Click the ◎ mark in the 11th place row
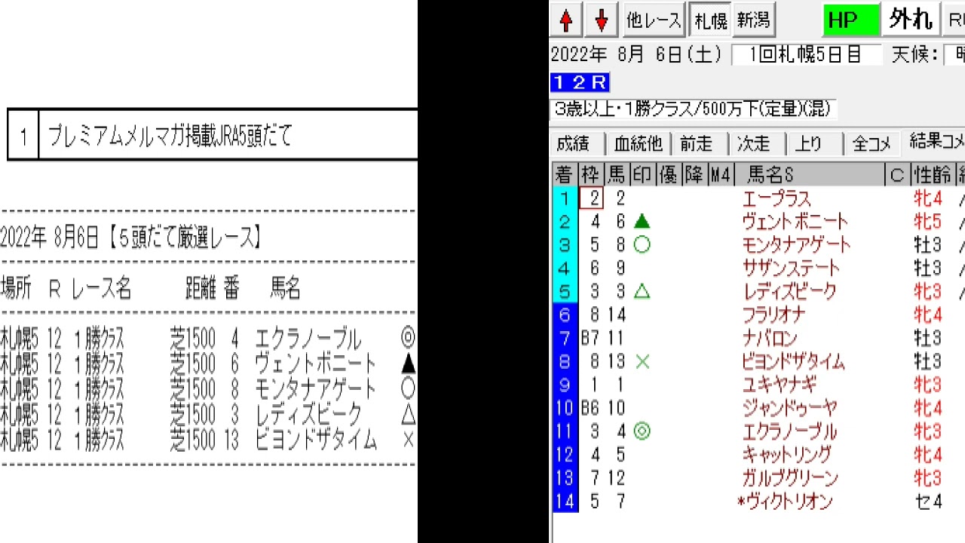Image resolution: width=965 pixels, height=543 pixels. coord(642,431)
